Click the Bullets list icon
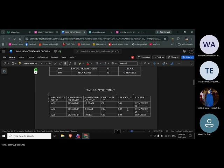224x168 pixels. [97, 63]
